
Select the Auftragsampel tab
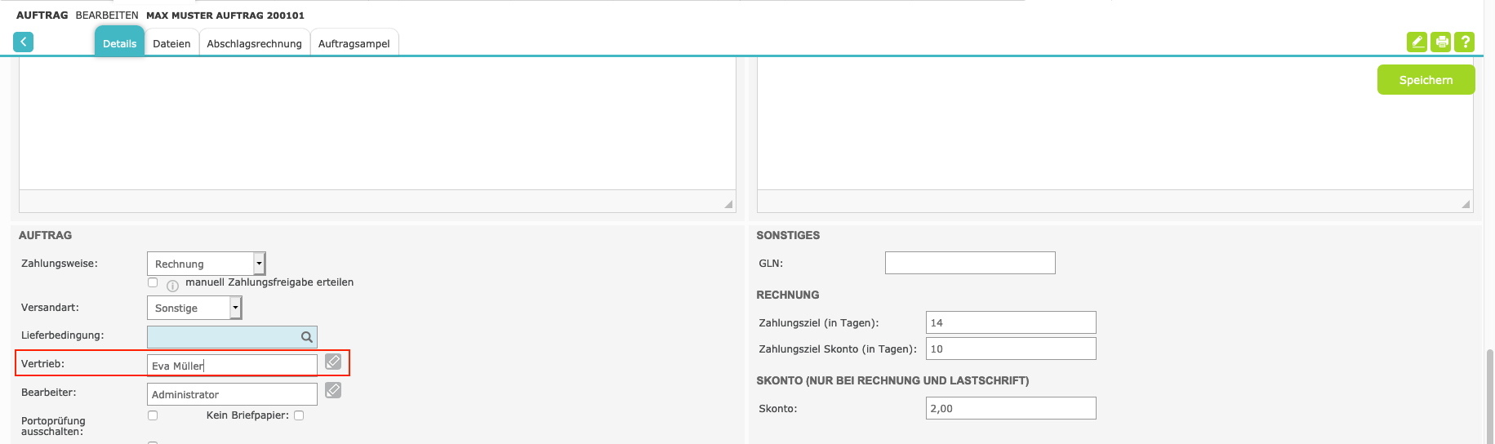point(354,44)
